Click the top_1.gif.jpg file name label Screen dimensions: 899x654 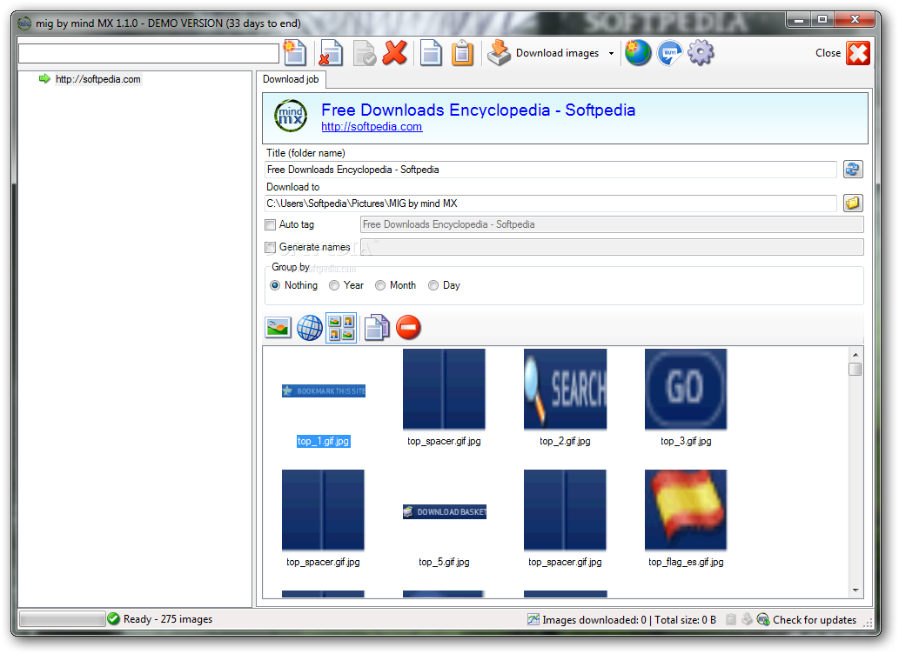(x=324, y=441)
